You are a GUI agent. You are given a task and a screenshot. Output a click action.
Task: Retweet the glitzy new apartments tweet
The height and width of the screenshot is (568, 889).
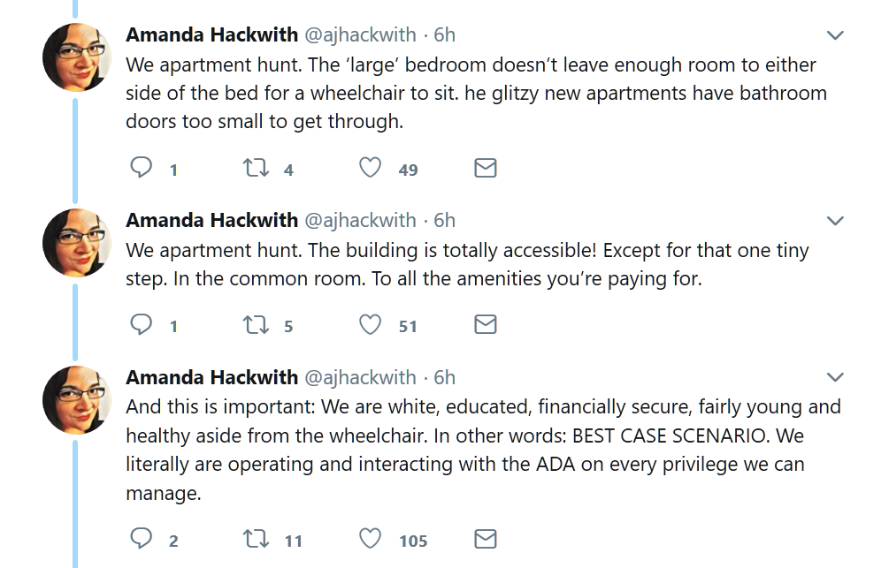[x=256, y=168]
